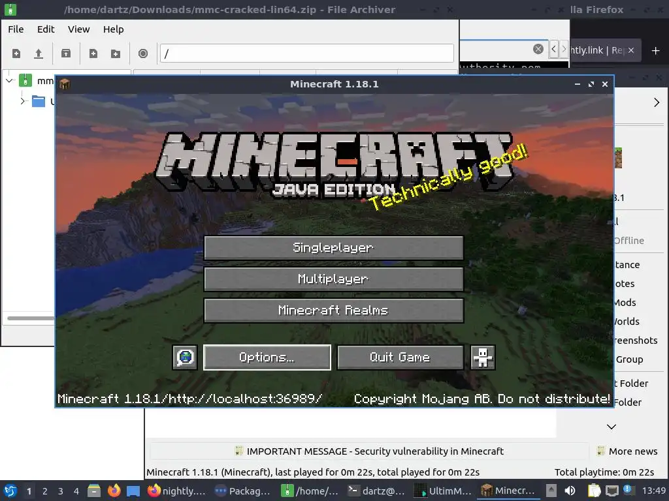Click the Mods entry in launcher sidebar
The width and height of the screenshot is (669, 501).
click(x=625, y=303)
